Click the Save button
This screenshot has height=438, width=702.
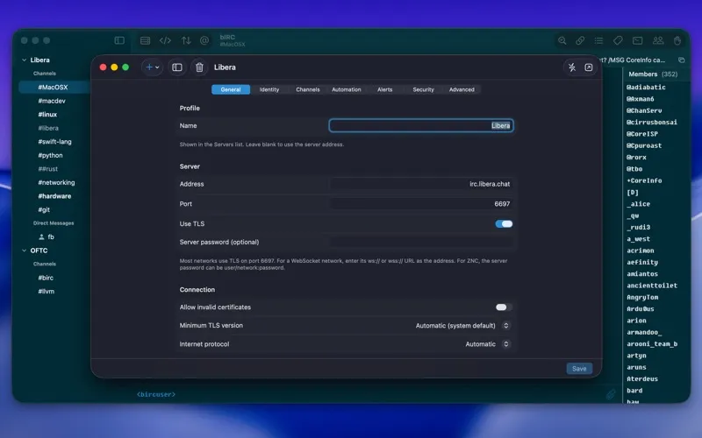[579, 369]
